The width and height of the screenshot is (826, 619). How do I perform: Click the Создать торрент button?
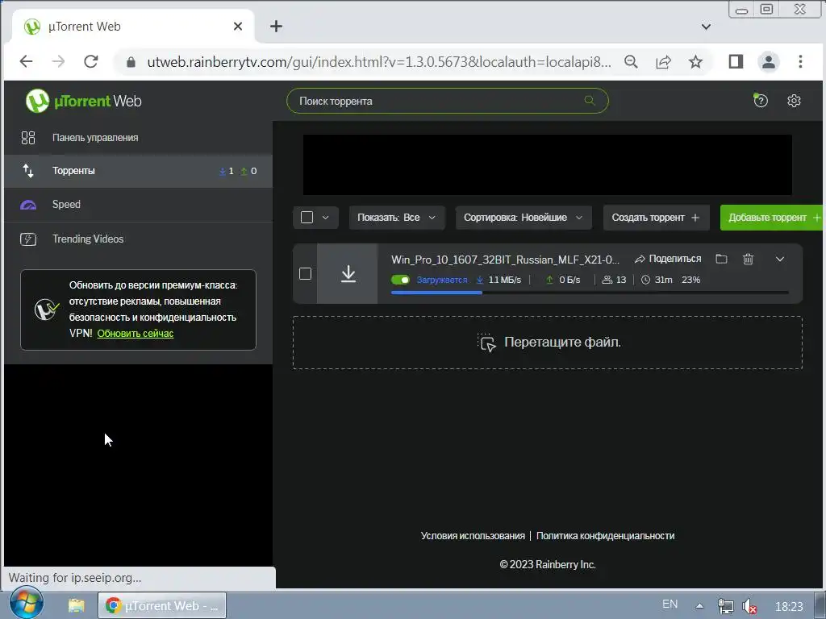coord(656,218)
